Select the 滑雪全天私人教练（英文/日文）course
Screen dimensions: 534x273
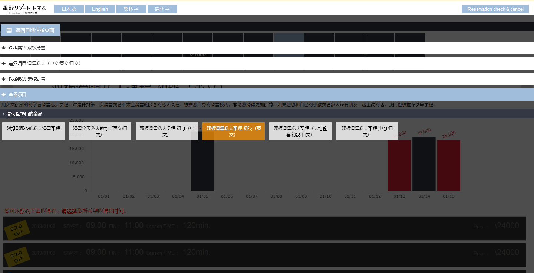pyautogui.click(x=100, y=131)
